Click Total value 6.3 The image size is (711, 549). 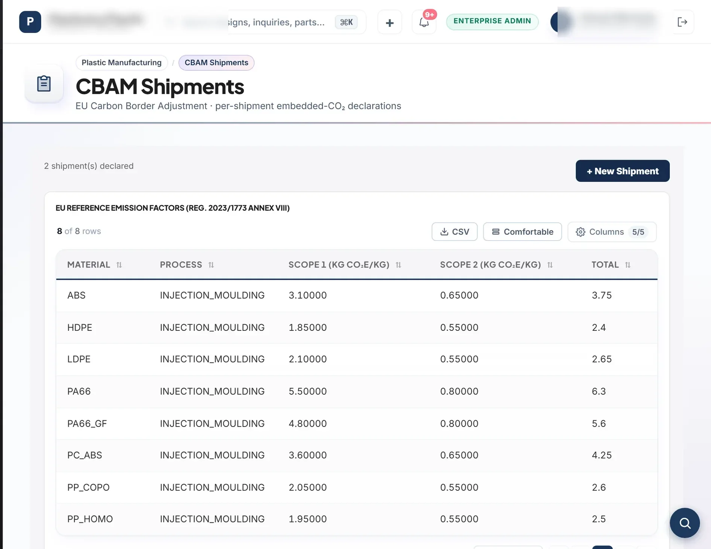point(599,391)
